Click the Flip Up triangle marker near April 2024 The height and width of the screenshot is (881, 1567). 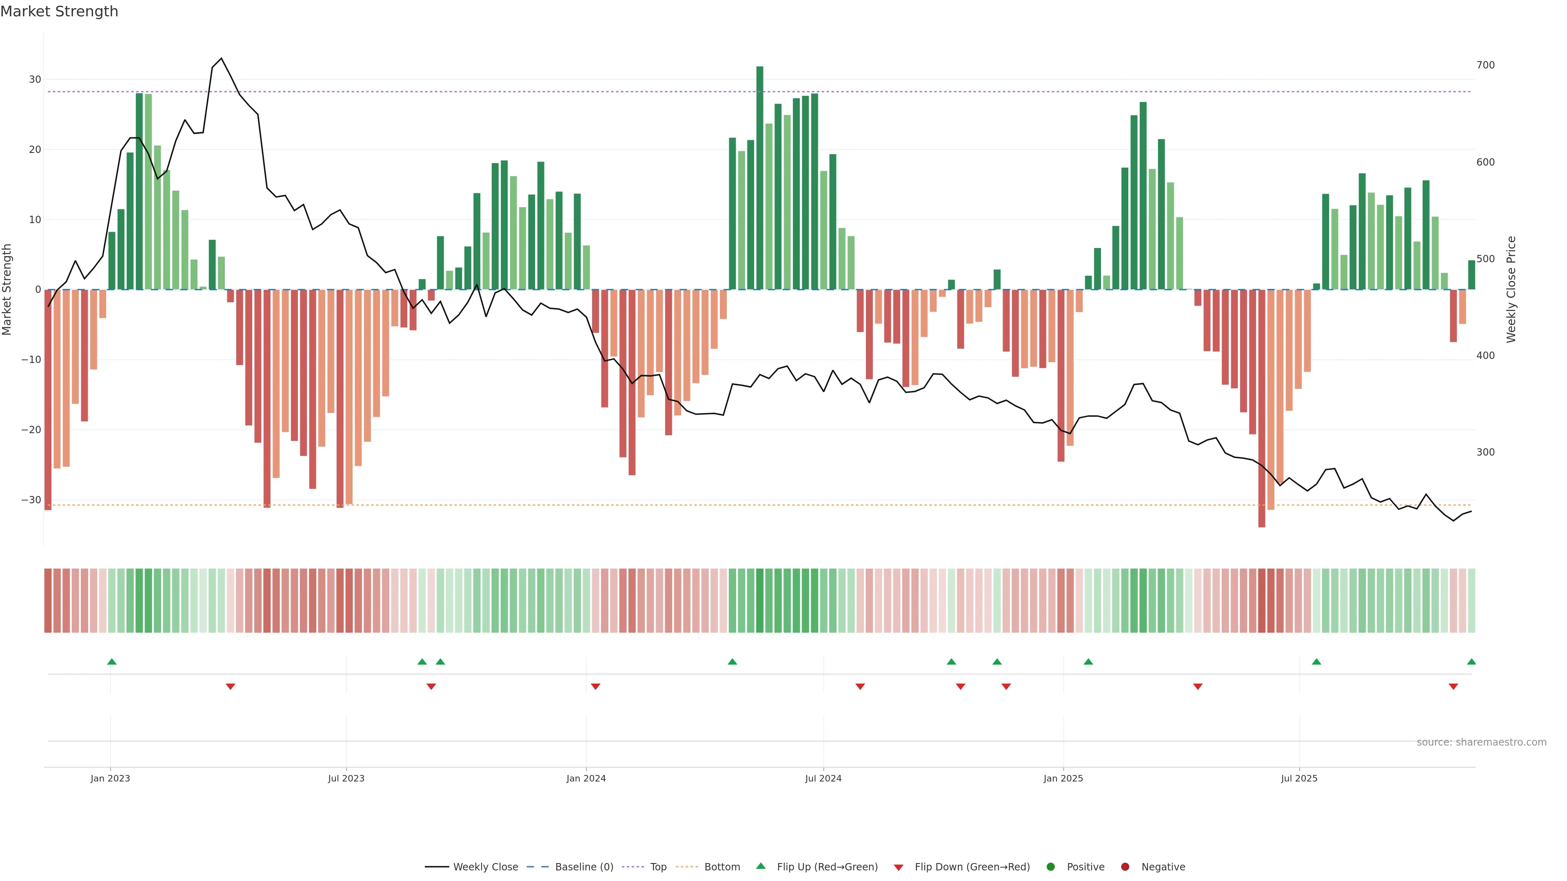[732, 662]
